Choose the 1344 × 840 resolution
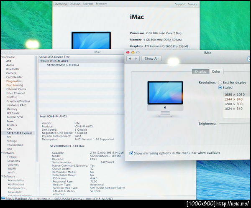The height and width of the screenshot is (208, 251). (233, 99)
